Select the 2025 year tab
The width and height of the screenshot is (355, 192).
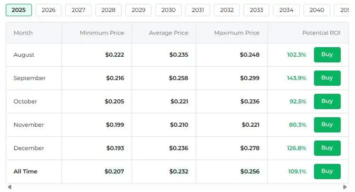pyautogui.click(x=18, y=10)
